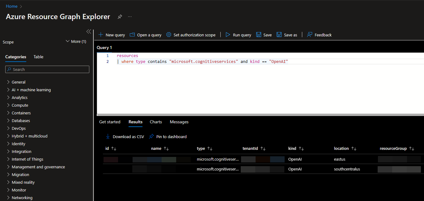Go to Home breadcrumb link
The height and width of the screenshot is (201, 424).
pos(12,6)
